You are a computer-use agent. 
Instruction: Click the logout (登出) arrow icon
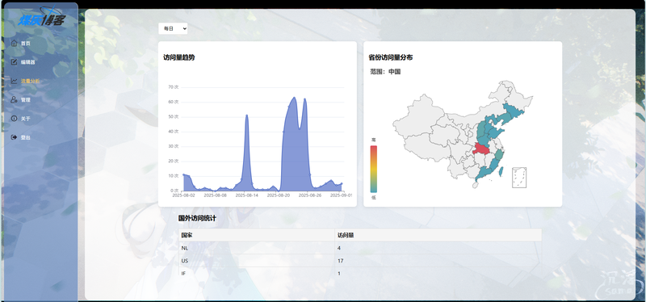[14, 137]
